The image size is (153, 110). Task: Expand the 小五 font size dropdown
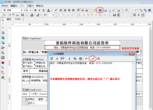[30, 10]
